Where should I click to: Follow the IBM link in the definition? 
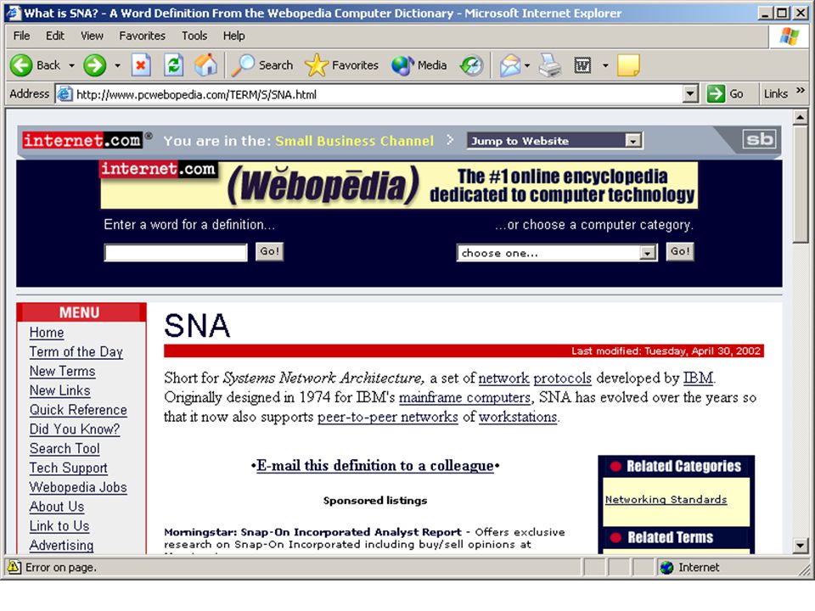pos(698,378)
